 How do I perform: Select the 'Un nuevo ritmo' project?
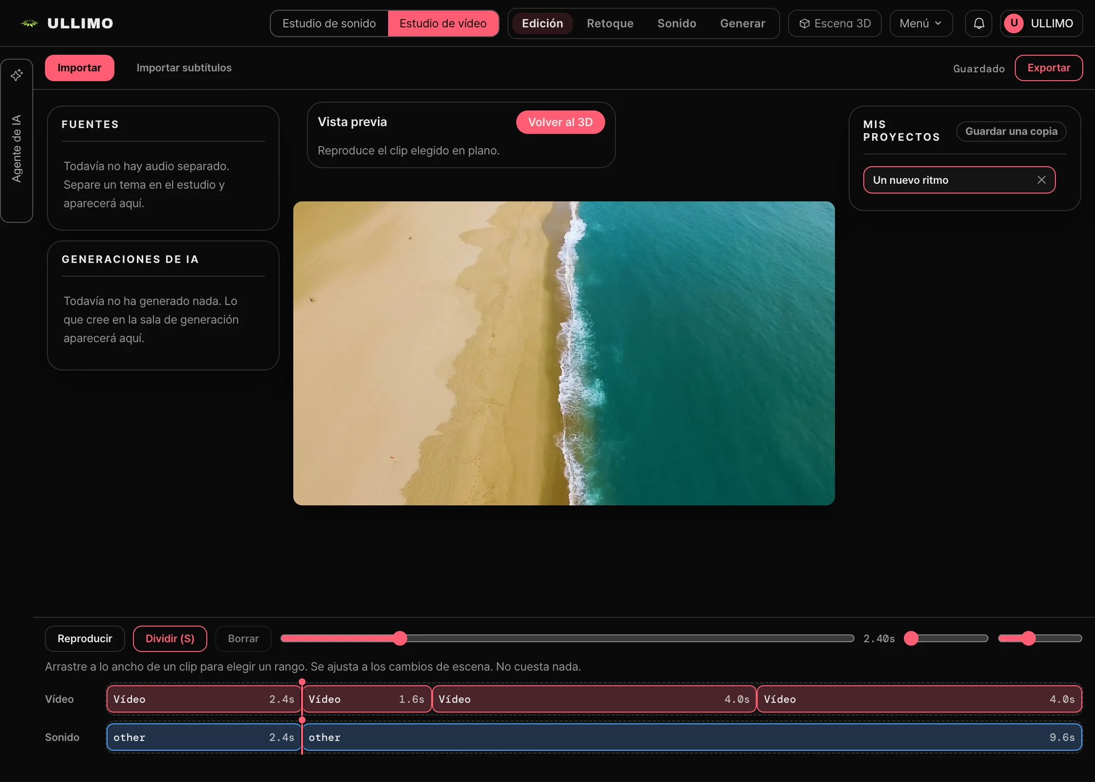click(959, 180)
